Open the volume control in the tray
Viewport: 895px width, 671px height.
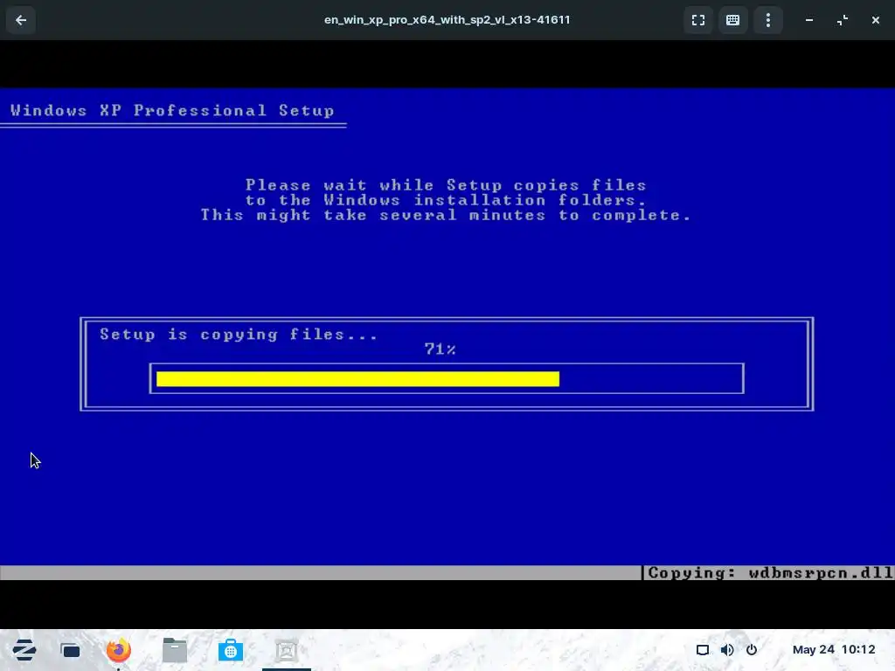[x=727, y=650]
